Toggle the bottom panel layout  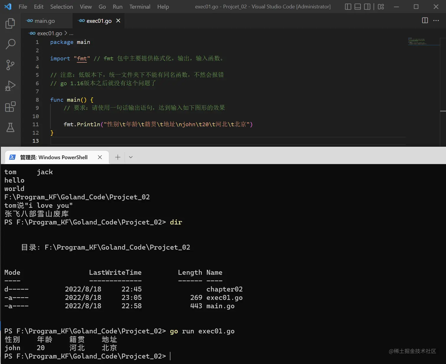point(358,6)
